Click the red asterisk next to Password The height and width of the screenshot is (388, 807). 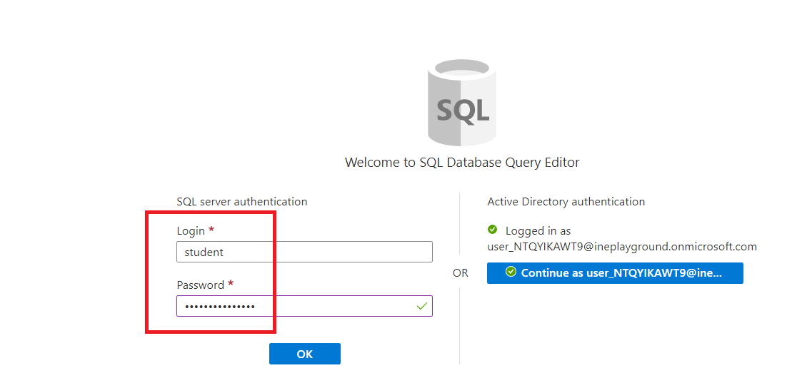click(x=231, y=285)
